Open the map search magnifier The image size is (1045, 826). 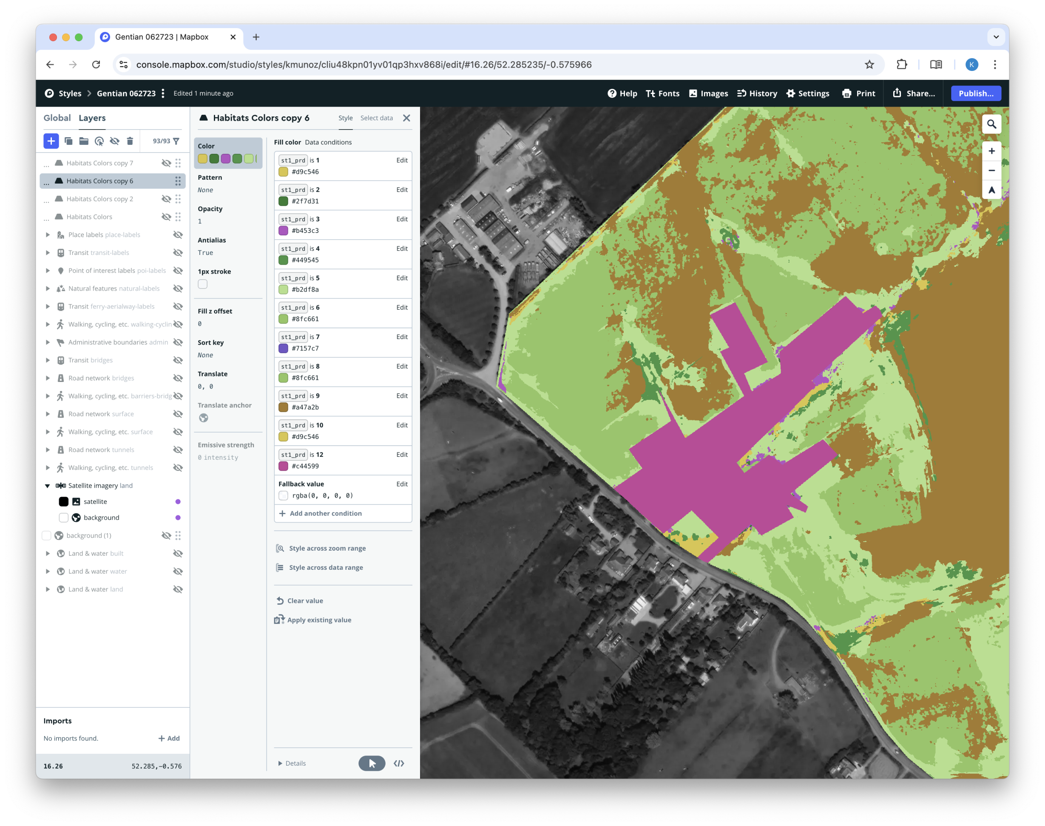[x=991, y=124]
